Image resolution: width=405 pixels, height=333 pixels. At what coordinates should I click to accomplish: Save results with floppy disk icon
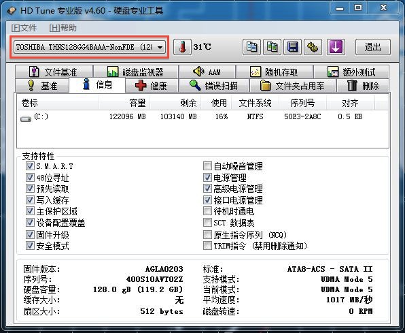(292, 47)
